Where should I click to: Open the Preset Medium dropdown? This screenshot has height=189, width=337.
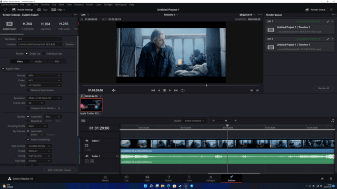(x=39, y=151)
